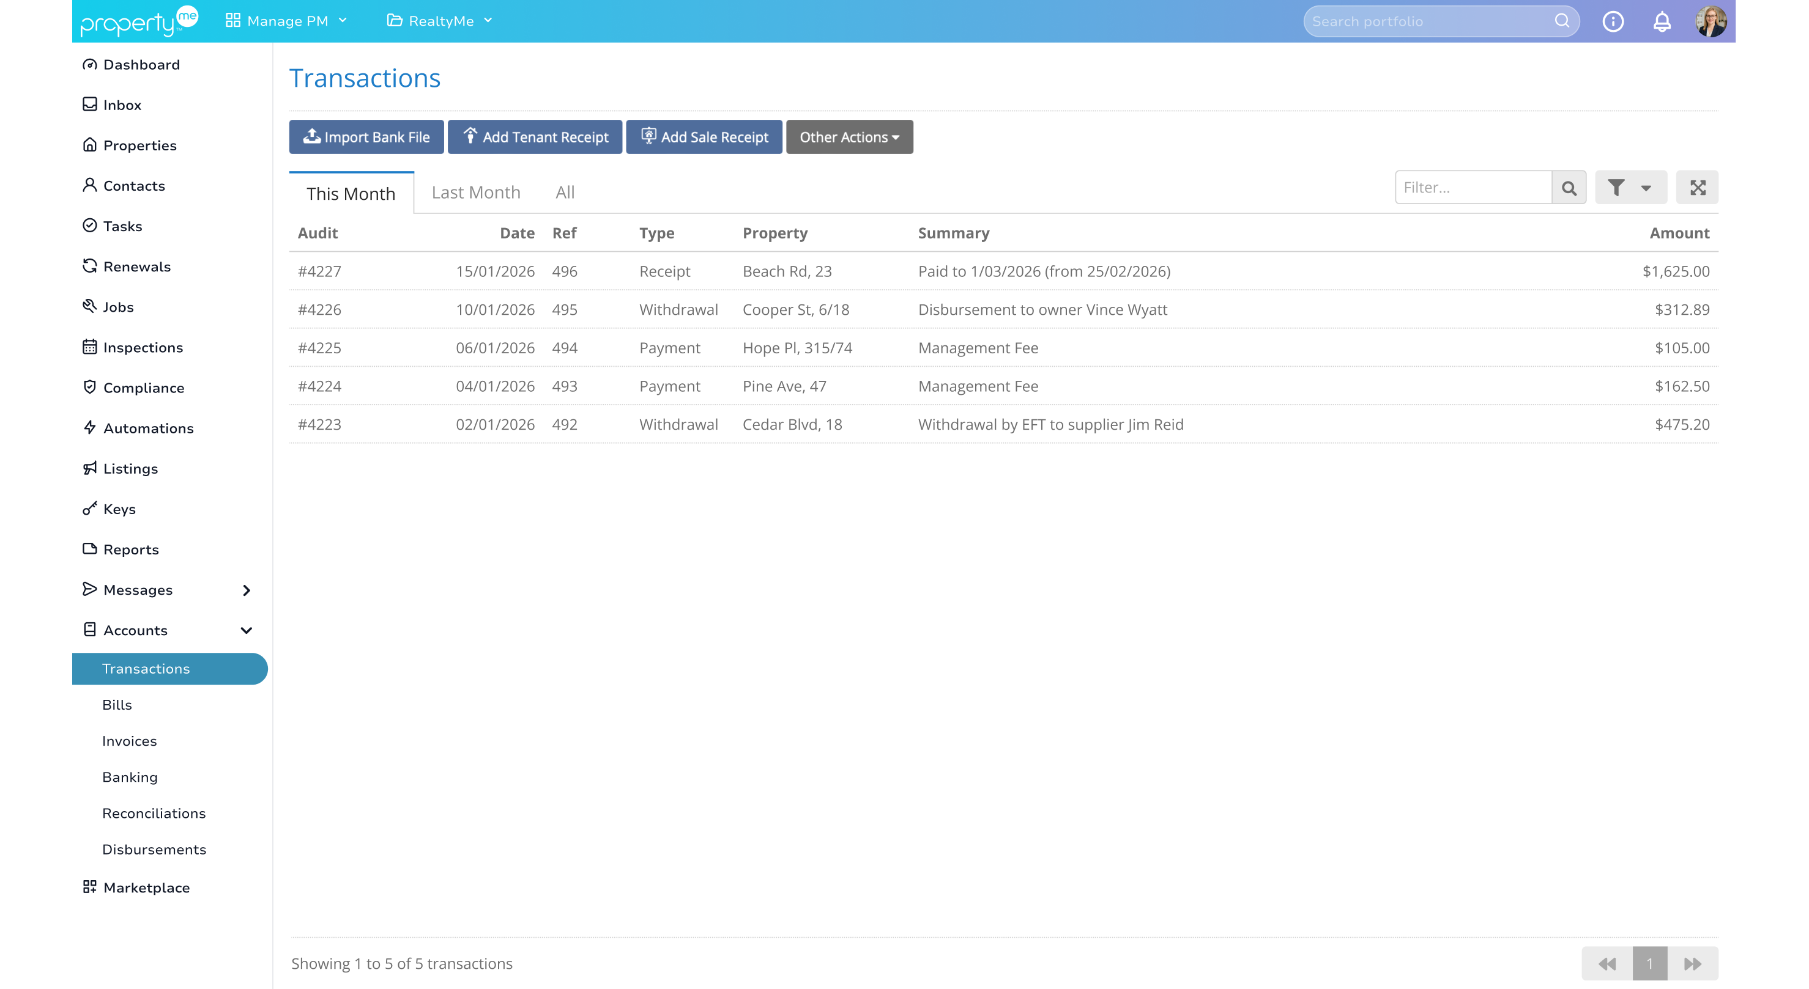This screenshot has width=1809, height=989.
Task: Open the RealtyMe portfolio dropdown
Action: 440,21
